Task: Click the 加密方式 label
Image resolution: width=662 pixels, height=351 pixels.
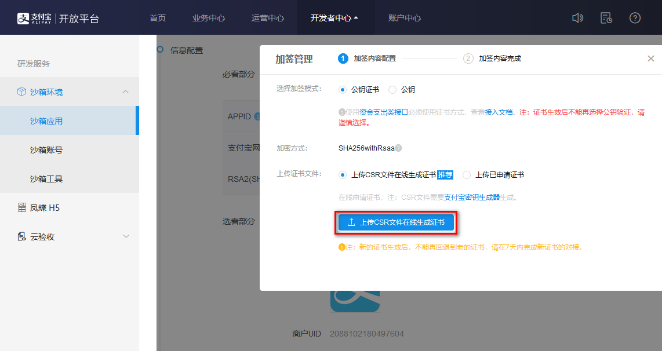Action: pos(292,148)
